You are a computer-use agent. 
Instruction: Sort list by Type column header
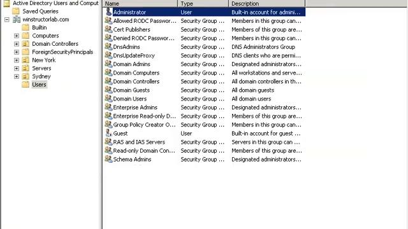pyautogui.click(x=203, y=4)
